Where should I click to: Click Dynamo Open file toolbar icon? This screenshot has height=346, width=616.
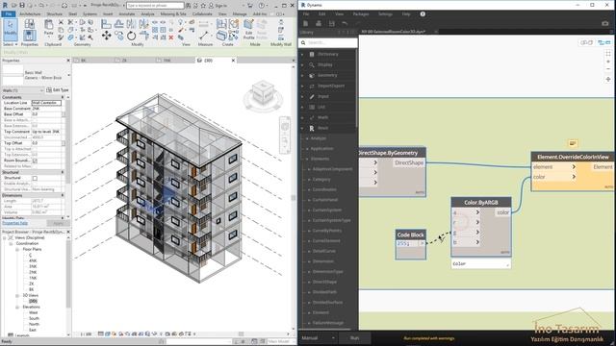click(x=319, y=23)
